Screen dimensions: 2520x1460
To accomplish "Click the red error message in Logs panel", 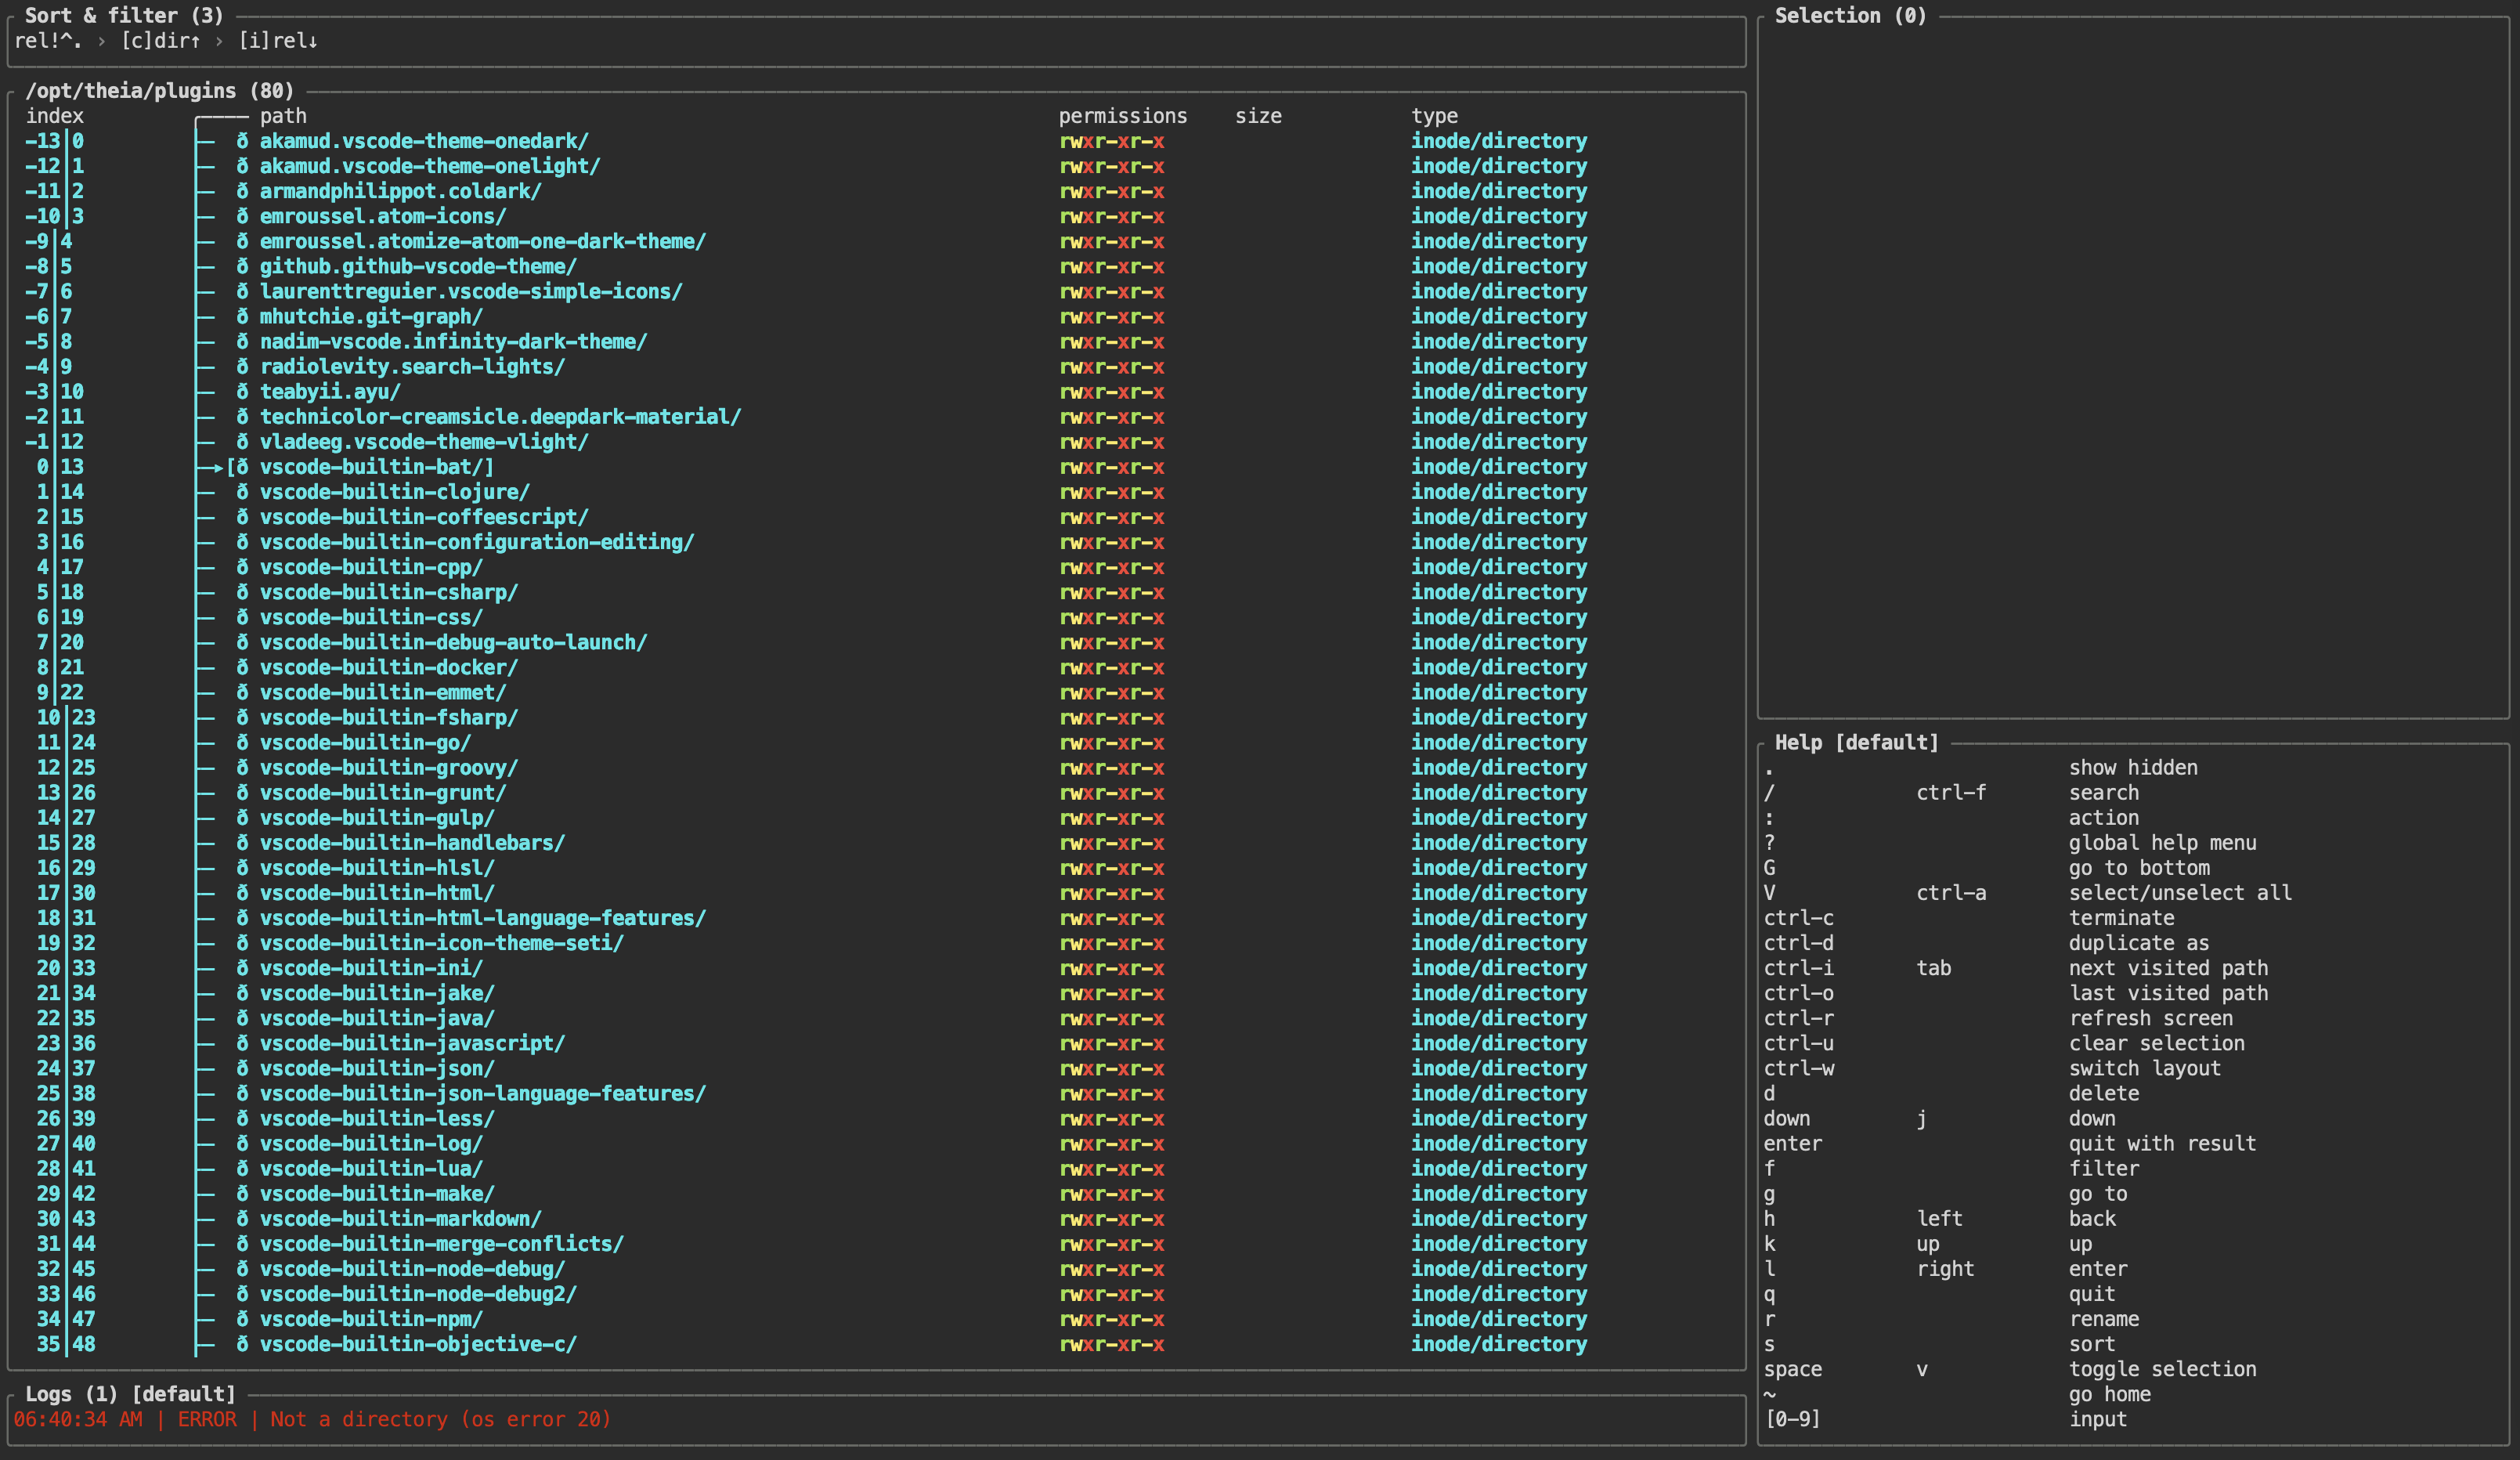I will pyautogui.click(x=312, y=1419).
